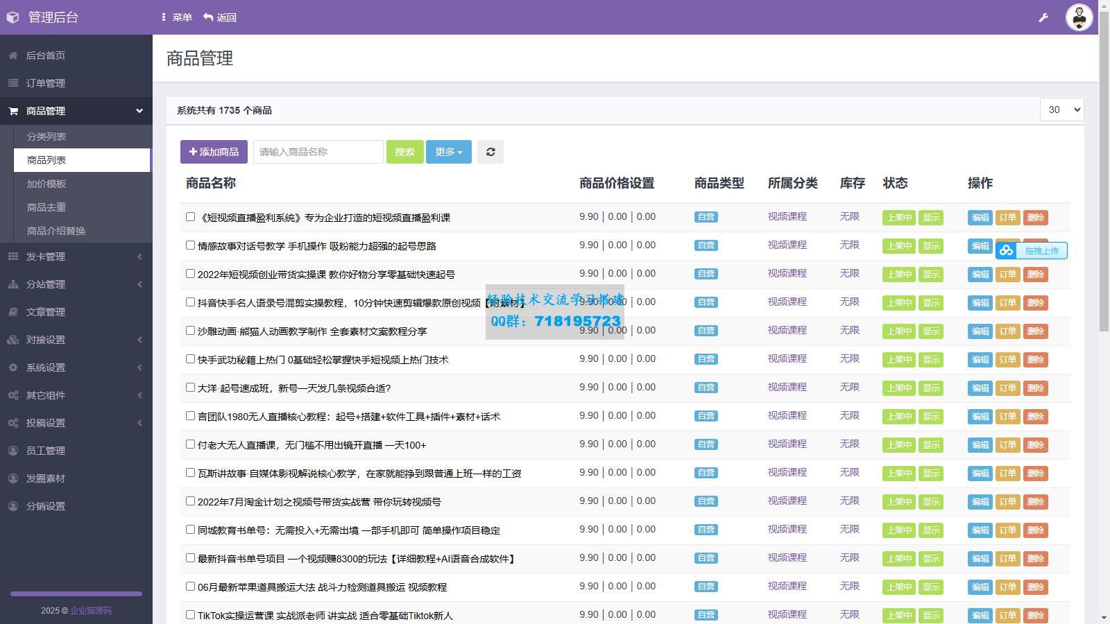Open the user avatar profile picture
The width and height of the screenshot is (1110, 624).
[x=1079, y=17]
